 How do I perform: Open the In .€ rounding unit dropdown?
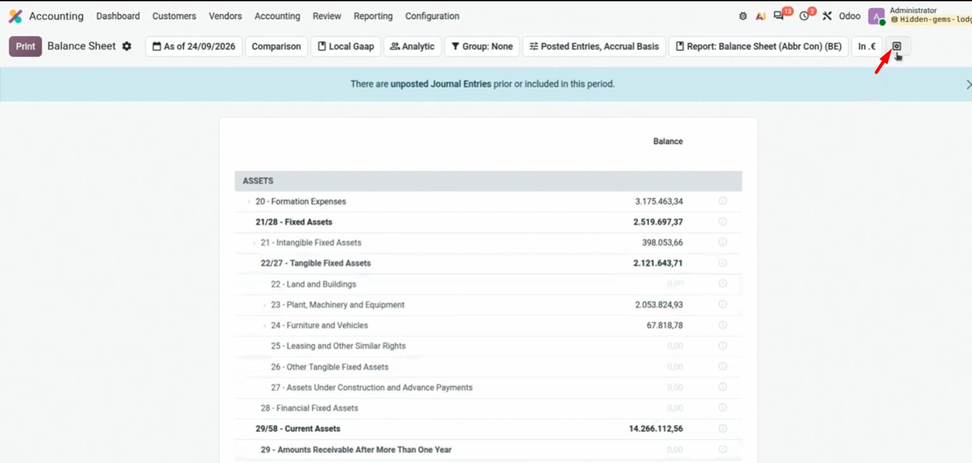tap(866, 46)
